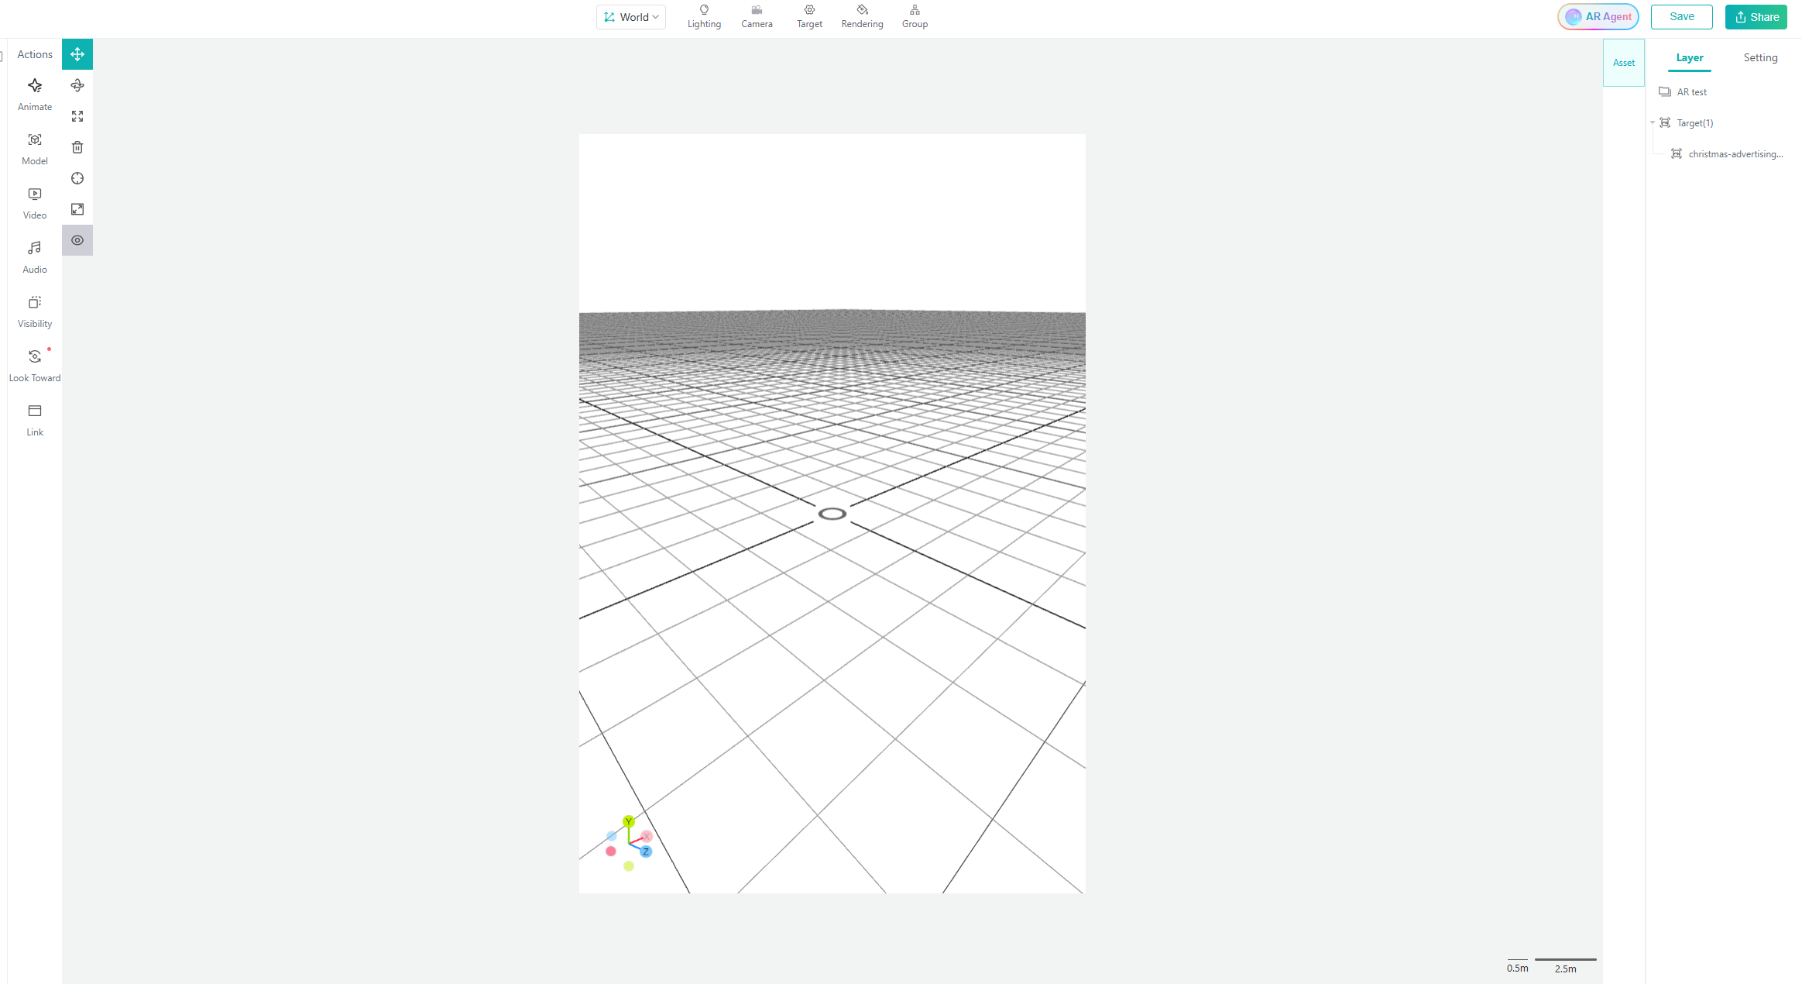Toggle the eye preview visibility button

(x=77, y=240)
